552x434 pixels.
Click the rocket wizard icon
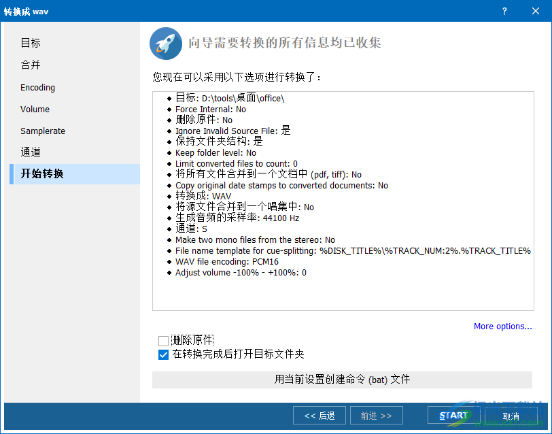(166, 44)
